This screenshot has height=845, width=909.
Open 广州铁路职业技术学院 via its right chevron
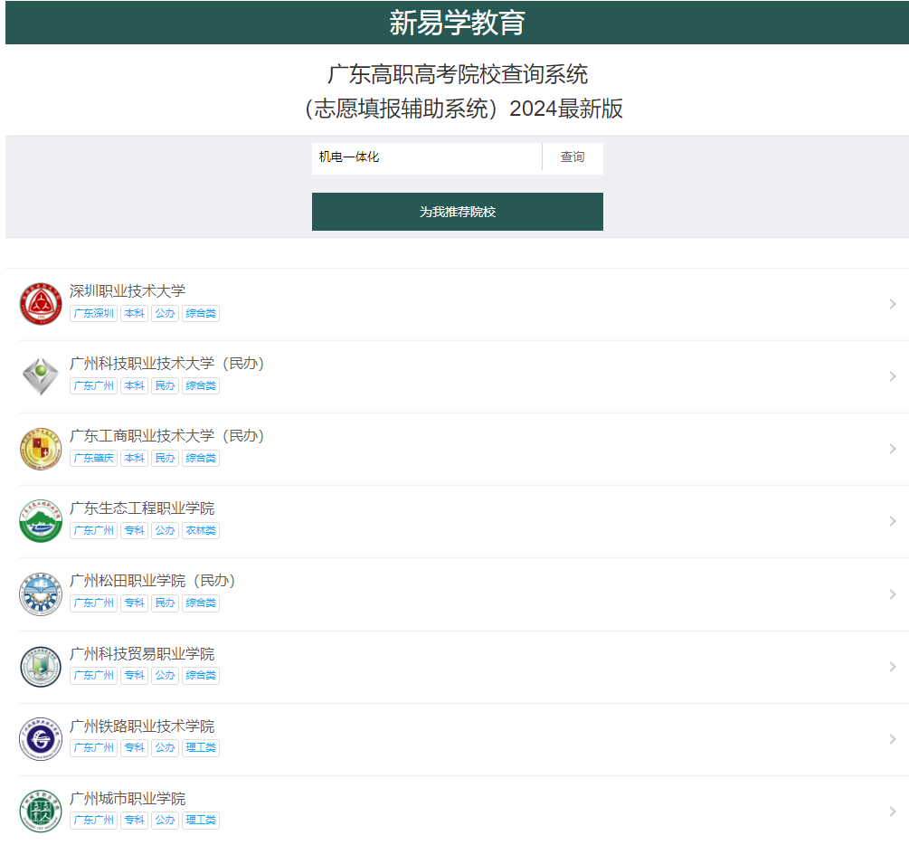(893, 739)
